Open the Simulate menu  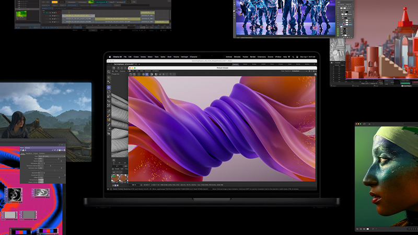pos(237,57)
